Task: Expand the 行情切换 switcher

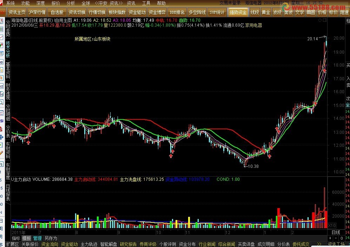Action: [x=97, y=12]
